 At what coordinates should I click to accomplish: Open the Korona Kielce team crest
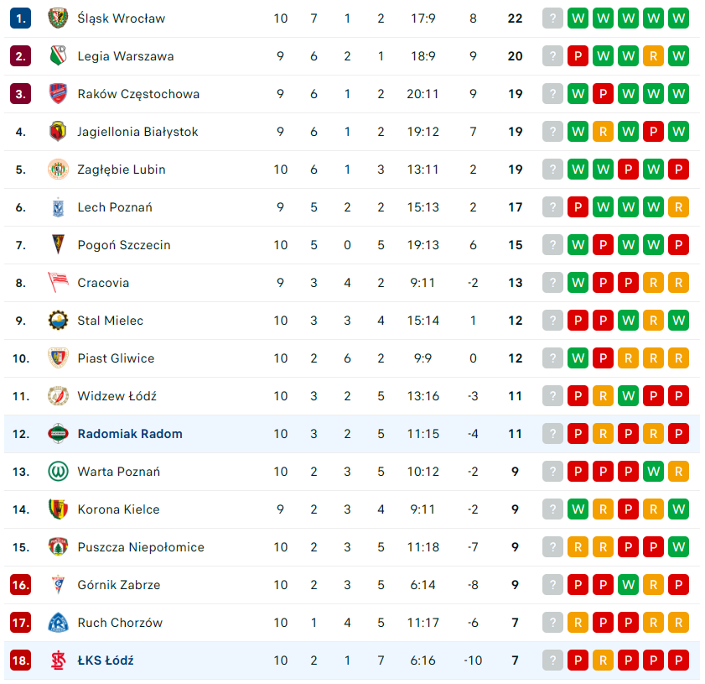58,509
